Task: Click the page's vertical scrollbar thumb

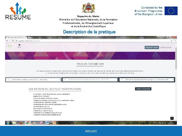Action: (x=176, y=58)
